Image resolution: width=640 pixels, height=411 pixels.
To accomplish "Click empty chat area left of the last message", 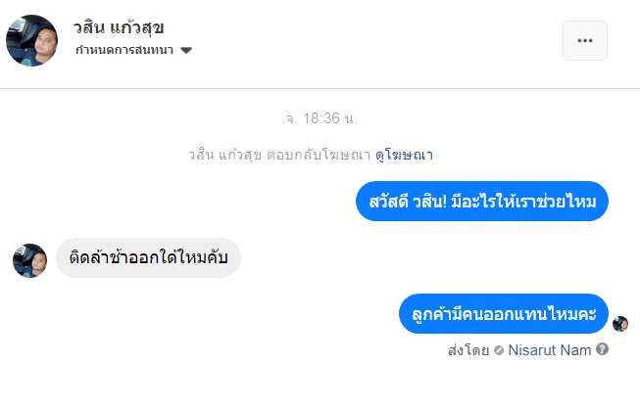I will point(196,313).
